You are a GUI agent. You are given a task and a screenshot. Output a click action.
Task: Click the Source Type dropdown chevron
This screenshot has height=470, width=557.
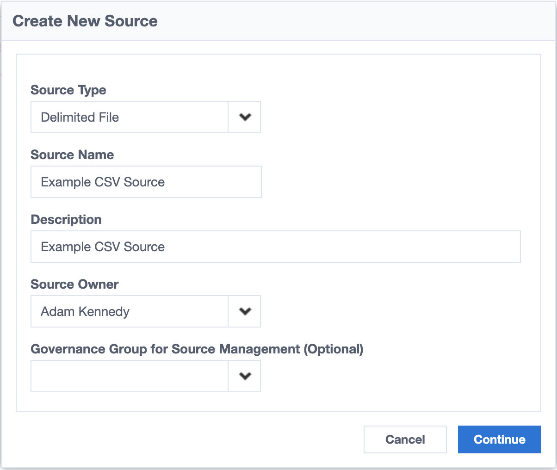coord(244,117)
